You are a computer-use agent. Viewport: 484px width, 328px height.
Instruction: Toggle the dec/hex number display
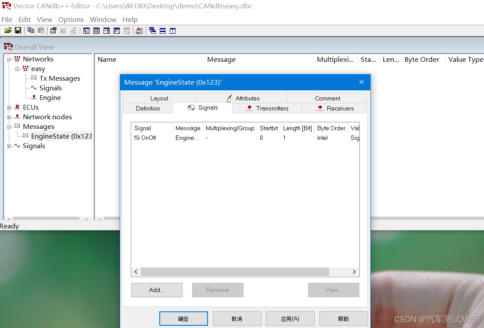point(140,31)
